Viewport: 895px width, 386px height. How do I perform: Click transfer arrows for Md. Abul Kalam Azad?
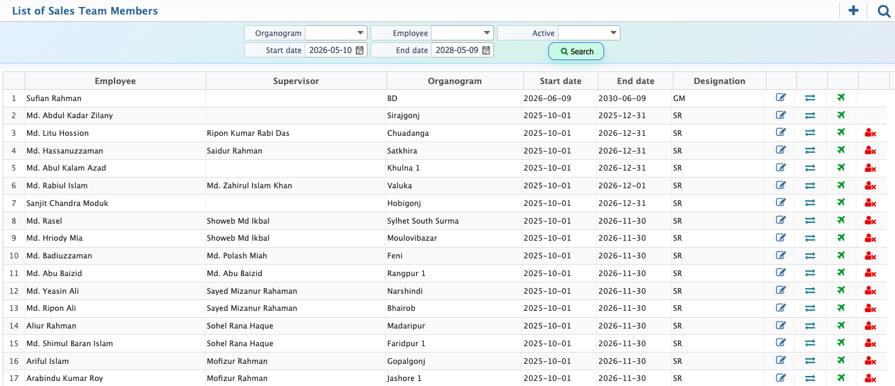coord(810,168)
